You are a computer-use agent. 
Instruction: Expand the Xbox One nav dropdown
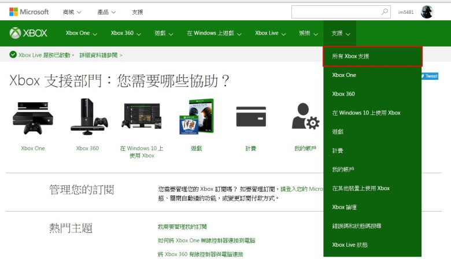(82, 34)
